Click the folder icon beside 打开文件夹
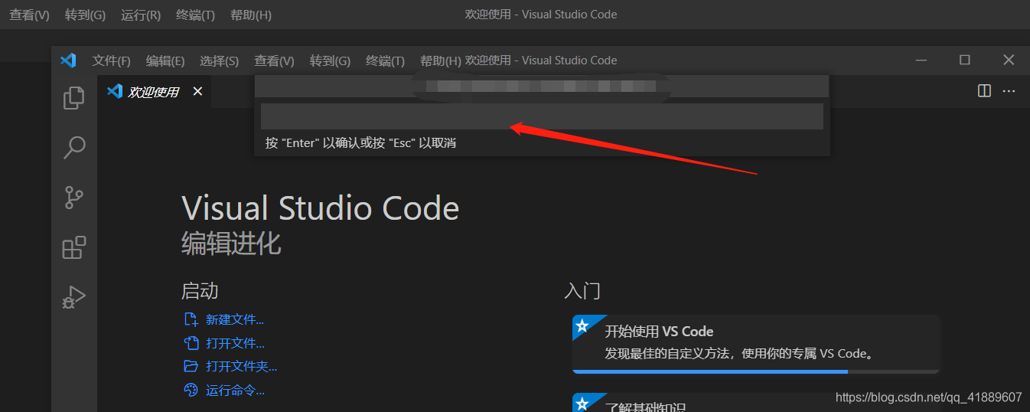Screen dimensions: 1030x412 point(191,366)
